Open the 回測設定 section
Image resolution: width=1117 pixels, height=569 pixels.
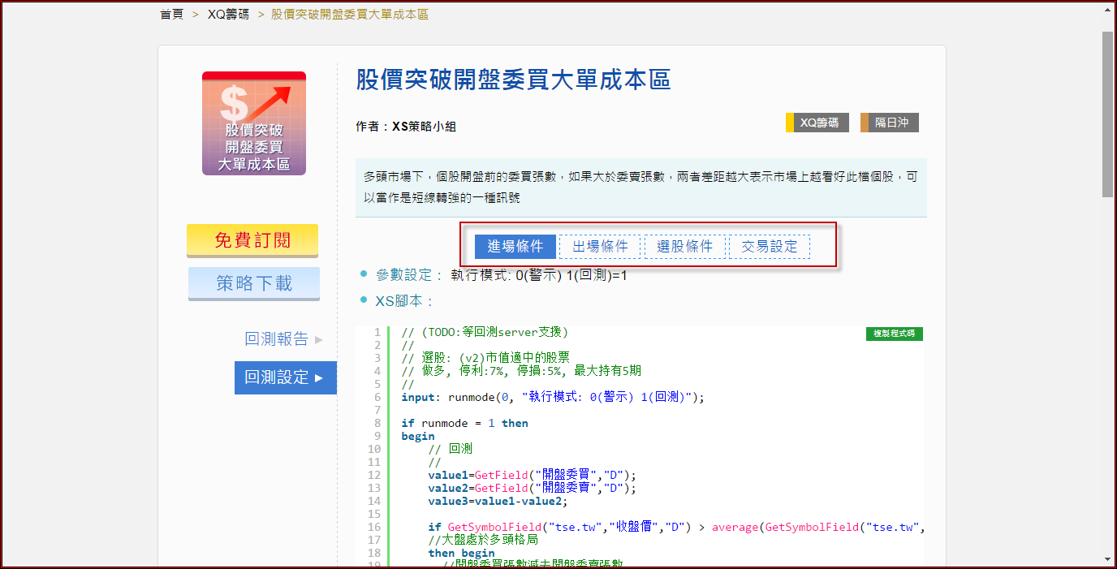click(x=285, y=377)
